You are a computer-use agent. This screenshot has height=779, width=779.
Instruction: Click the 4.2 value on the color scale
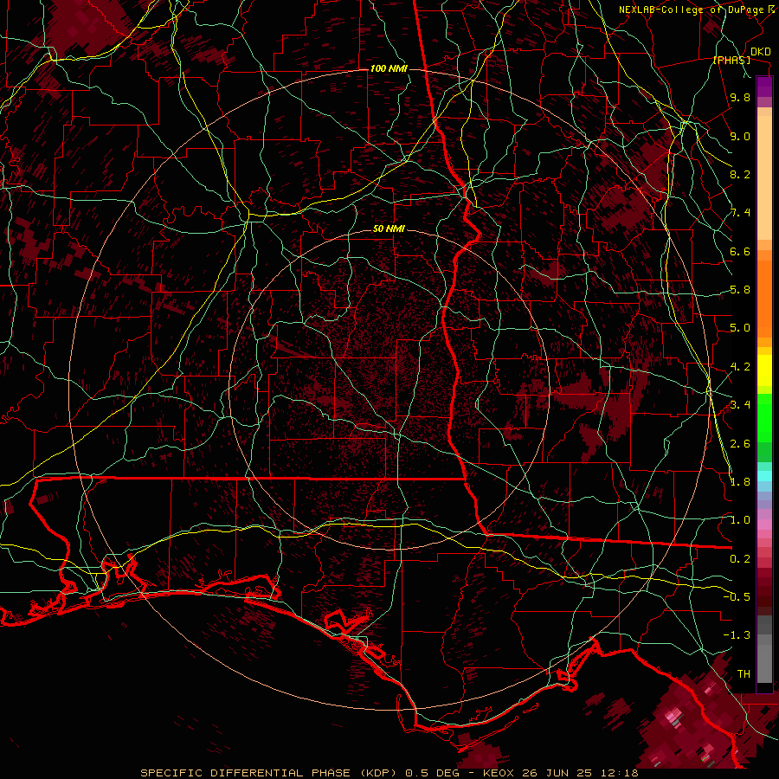[740, 367]
